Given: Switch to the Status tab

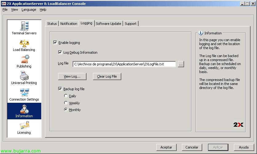Looking at the screenshot, I should [52, 24].
